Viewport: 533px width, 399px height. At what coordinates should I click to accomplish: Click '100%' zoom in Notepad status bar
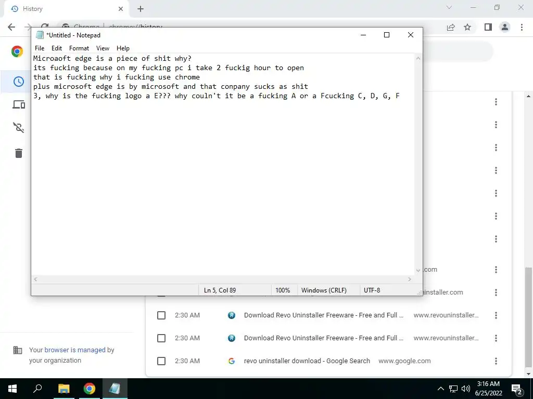[x=283, y=290]
